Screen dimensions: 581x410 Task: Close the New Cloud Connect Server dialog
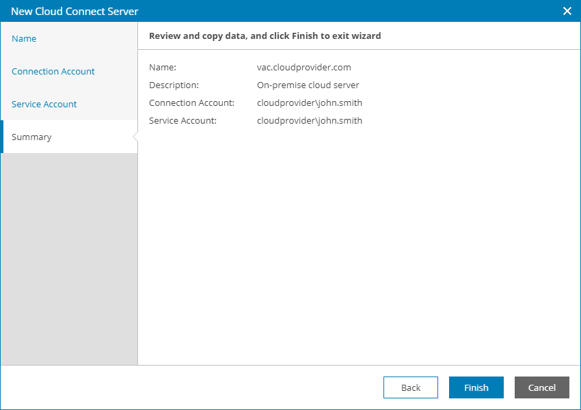tap(567, 11)
